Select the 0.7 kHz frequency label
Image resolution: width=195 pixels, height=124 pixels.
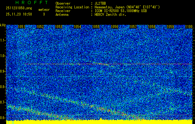point(3,102)
